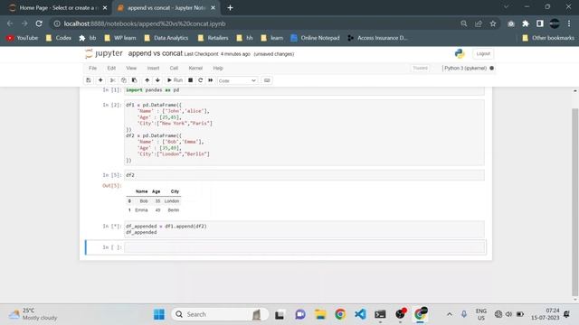Bookmark this page with star icon

point(493,23)
